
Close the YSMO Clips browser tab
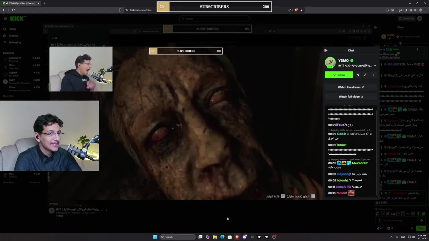coord(38,3)
